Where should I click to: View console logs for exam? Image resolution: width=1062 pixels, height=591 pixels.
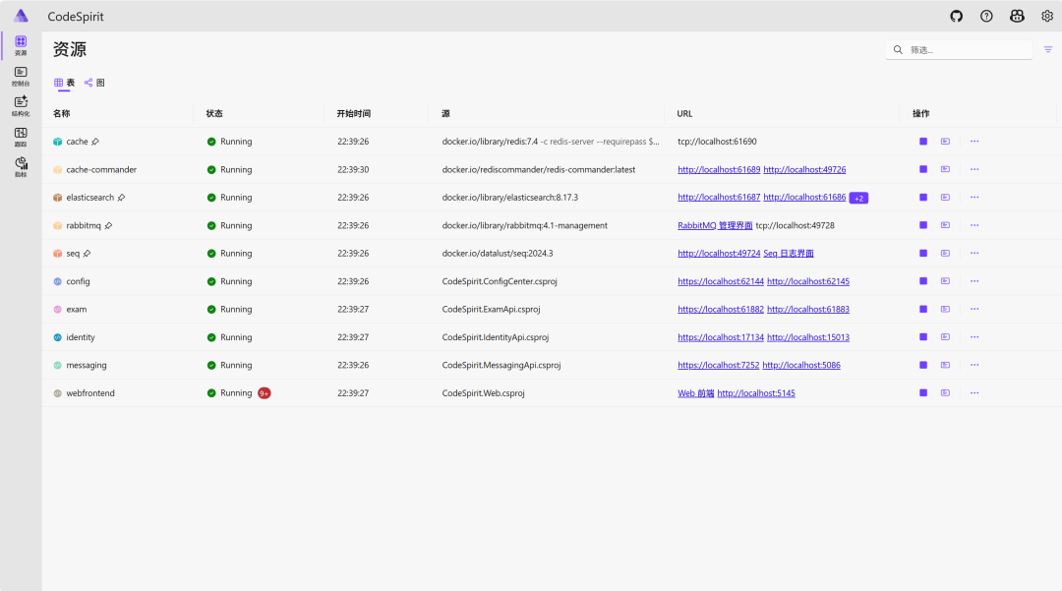click(946, 310)
